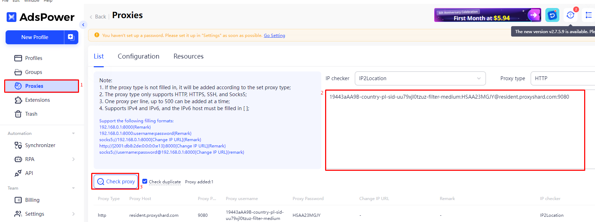Screen dimensions: 595x222
Task: Click the blue refresh icon in the header
Action: tap(552, 15)
